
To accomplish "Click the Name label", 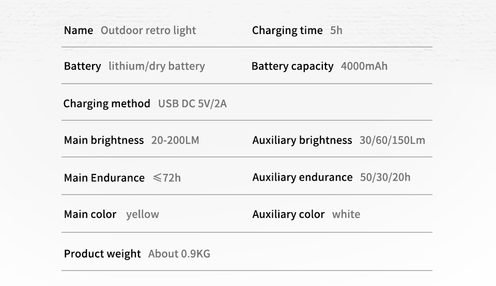I will coord(79,30).
